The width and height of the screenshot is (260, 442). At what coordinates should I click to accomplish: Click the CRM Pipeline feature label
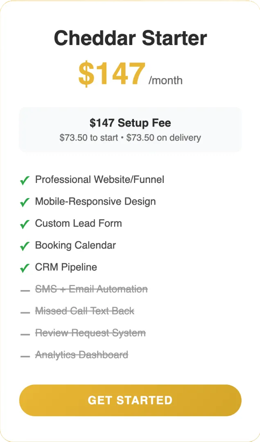(x=66, y=267)
